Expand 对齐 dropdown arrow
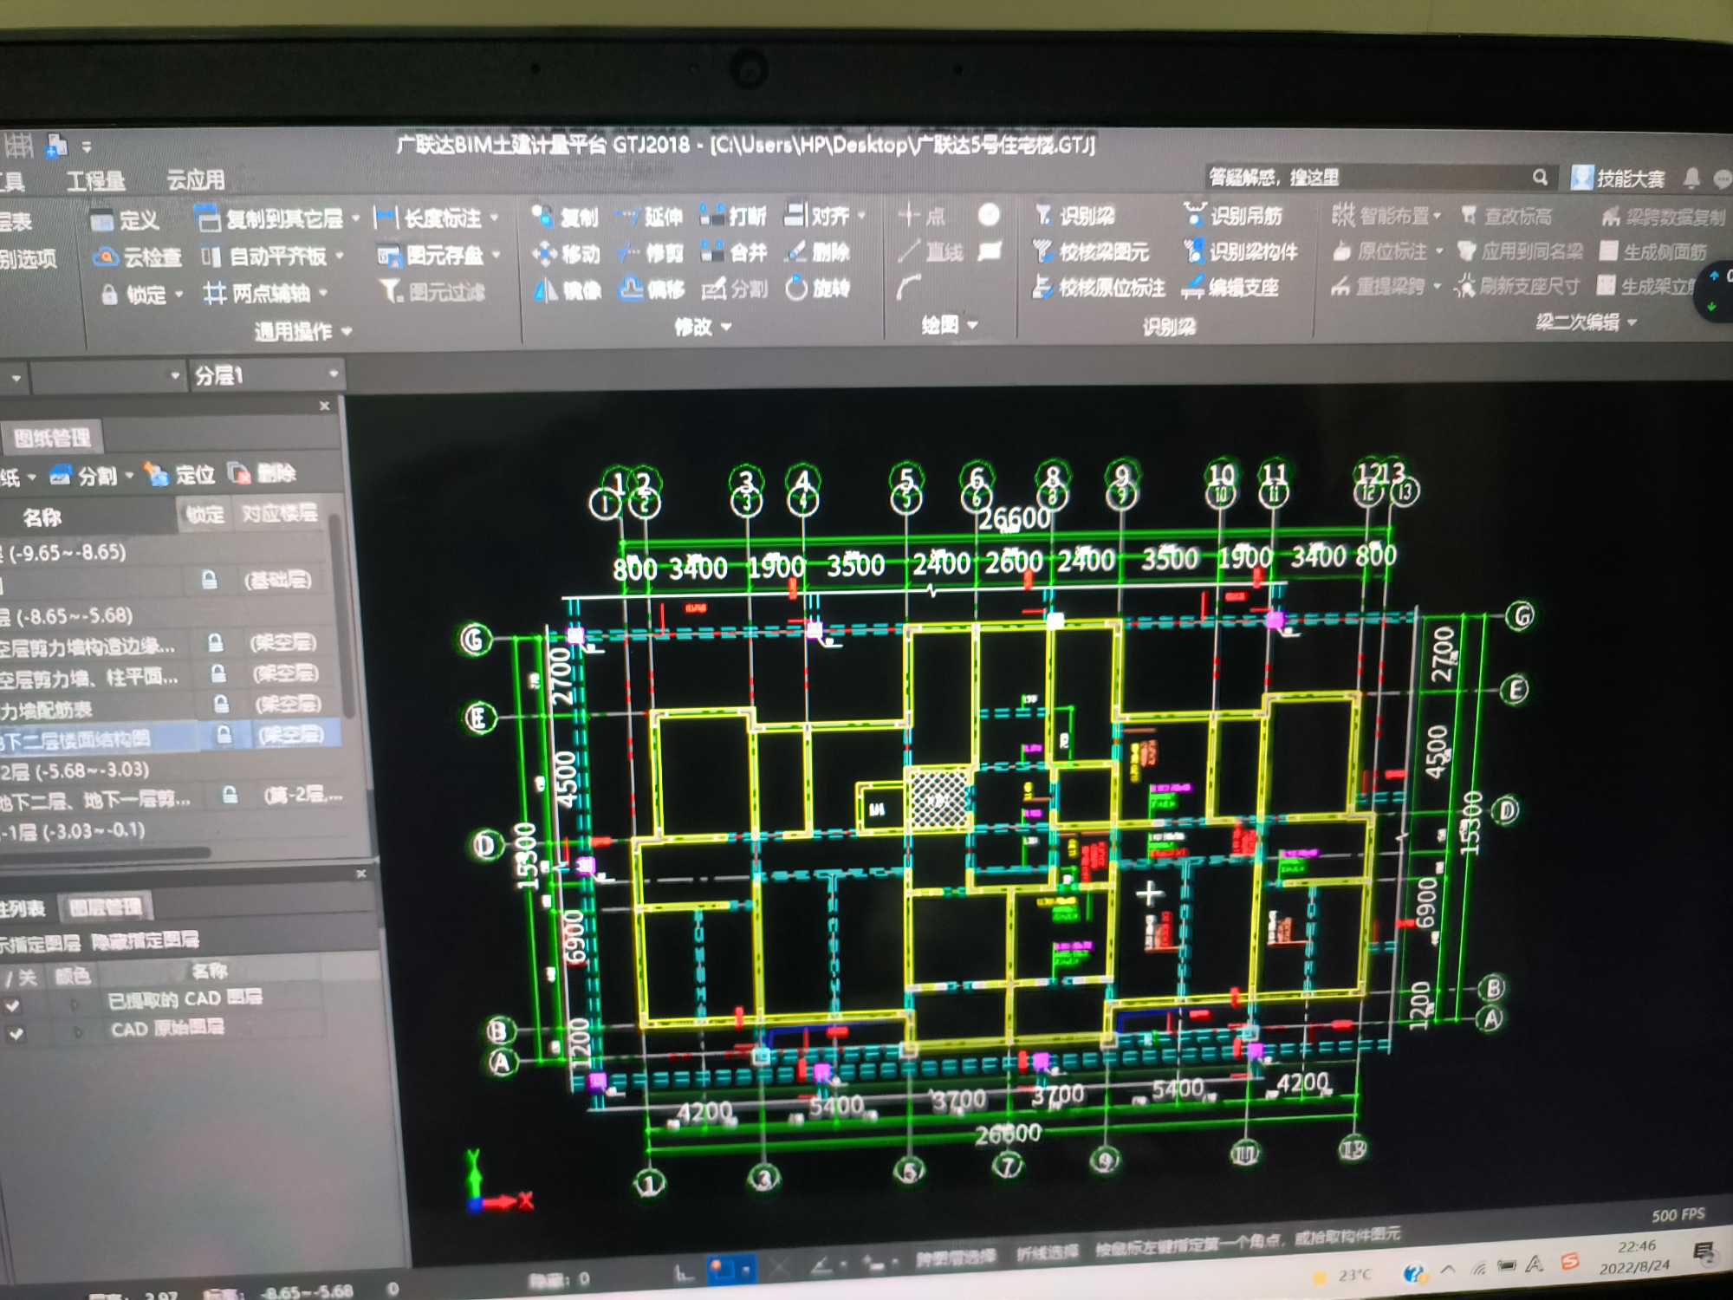The height and width of the screenshot is (1300, 1733). (x=861, y=215)
